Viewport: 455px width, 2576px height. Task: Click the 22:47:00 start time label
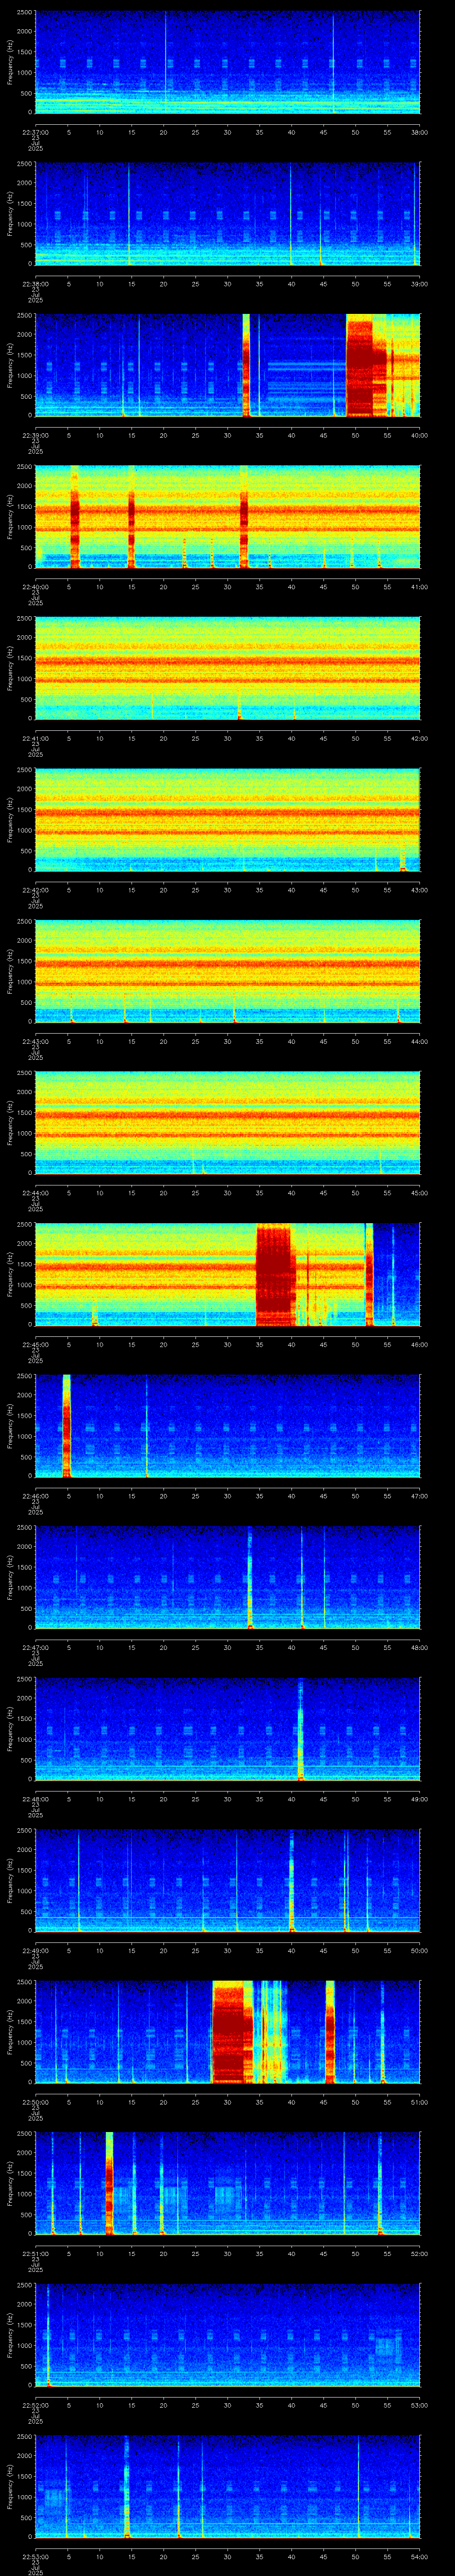coord(35,1648)
